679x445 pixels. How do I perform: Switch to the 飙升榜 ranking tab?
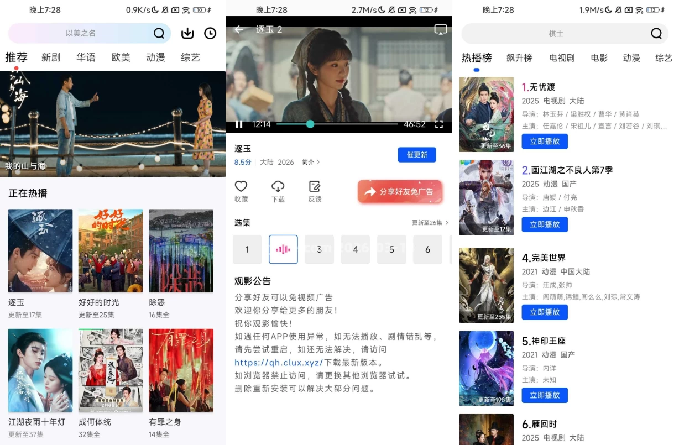pos(519,57)
